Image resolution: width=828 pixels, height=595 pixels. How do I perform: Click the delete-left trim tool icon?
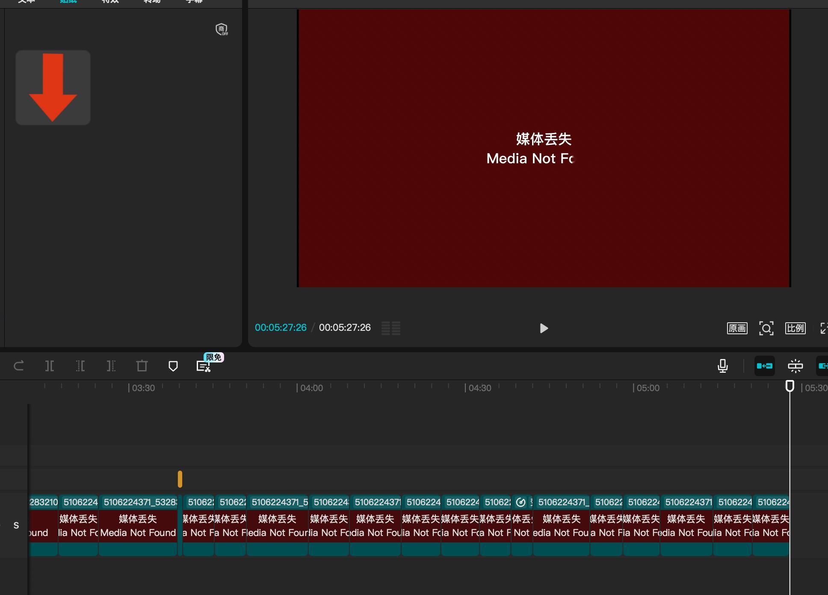pos(80,366)
